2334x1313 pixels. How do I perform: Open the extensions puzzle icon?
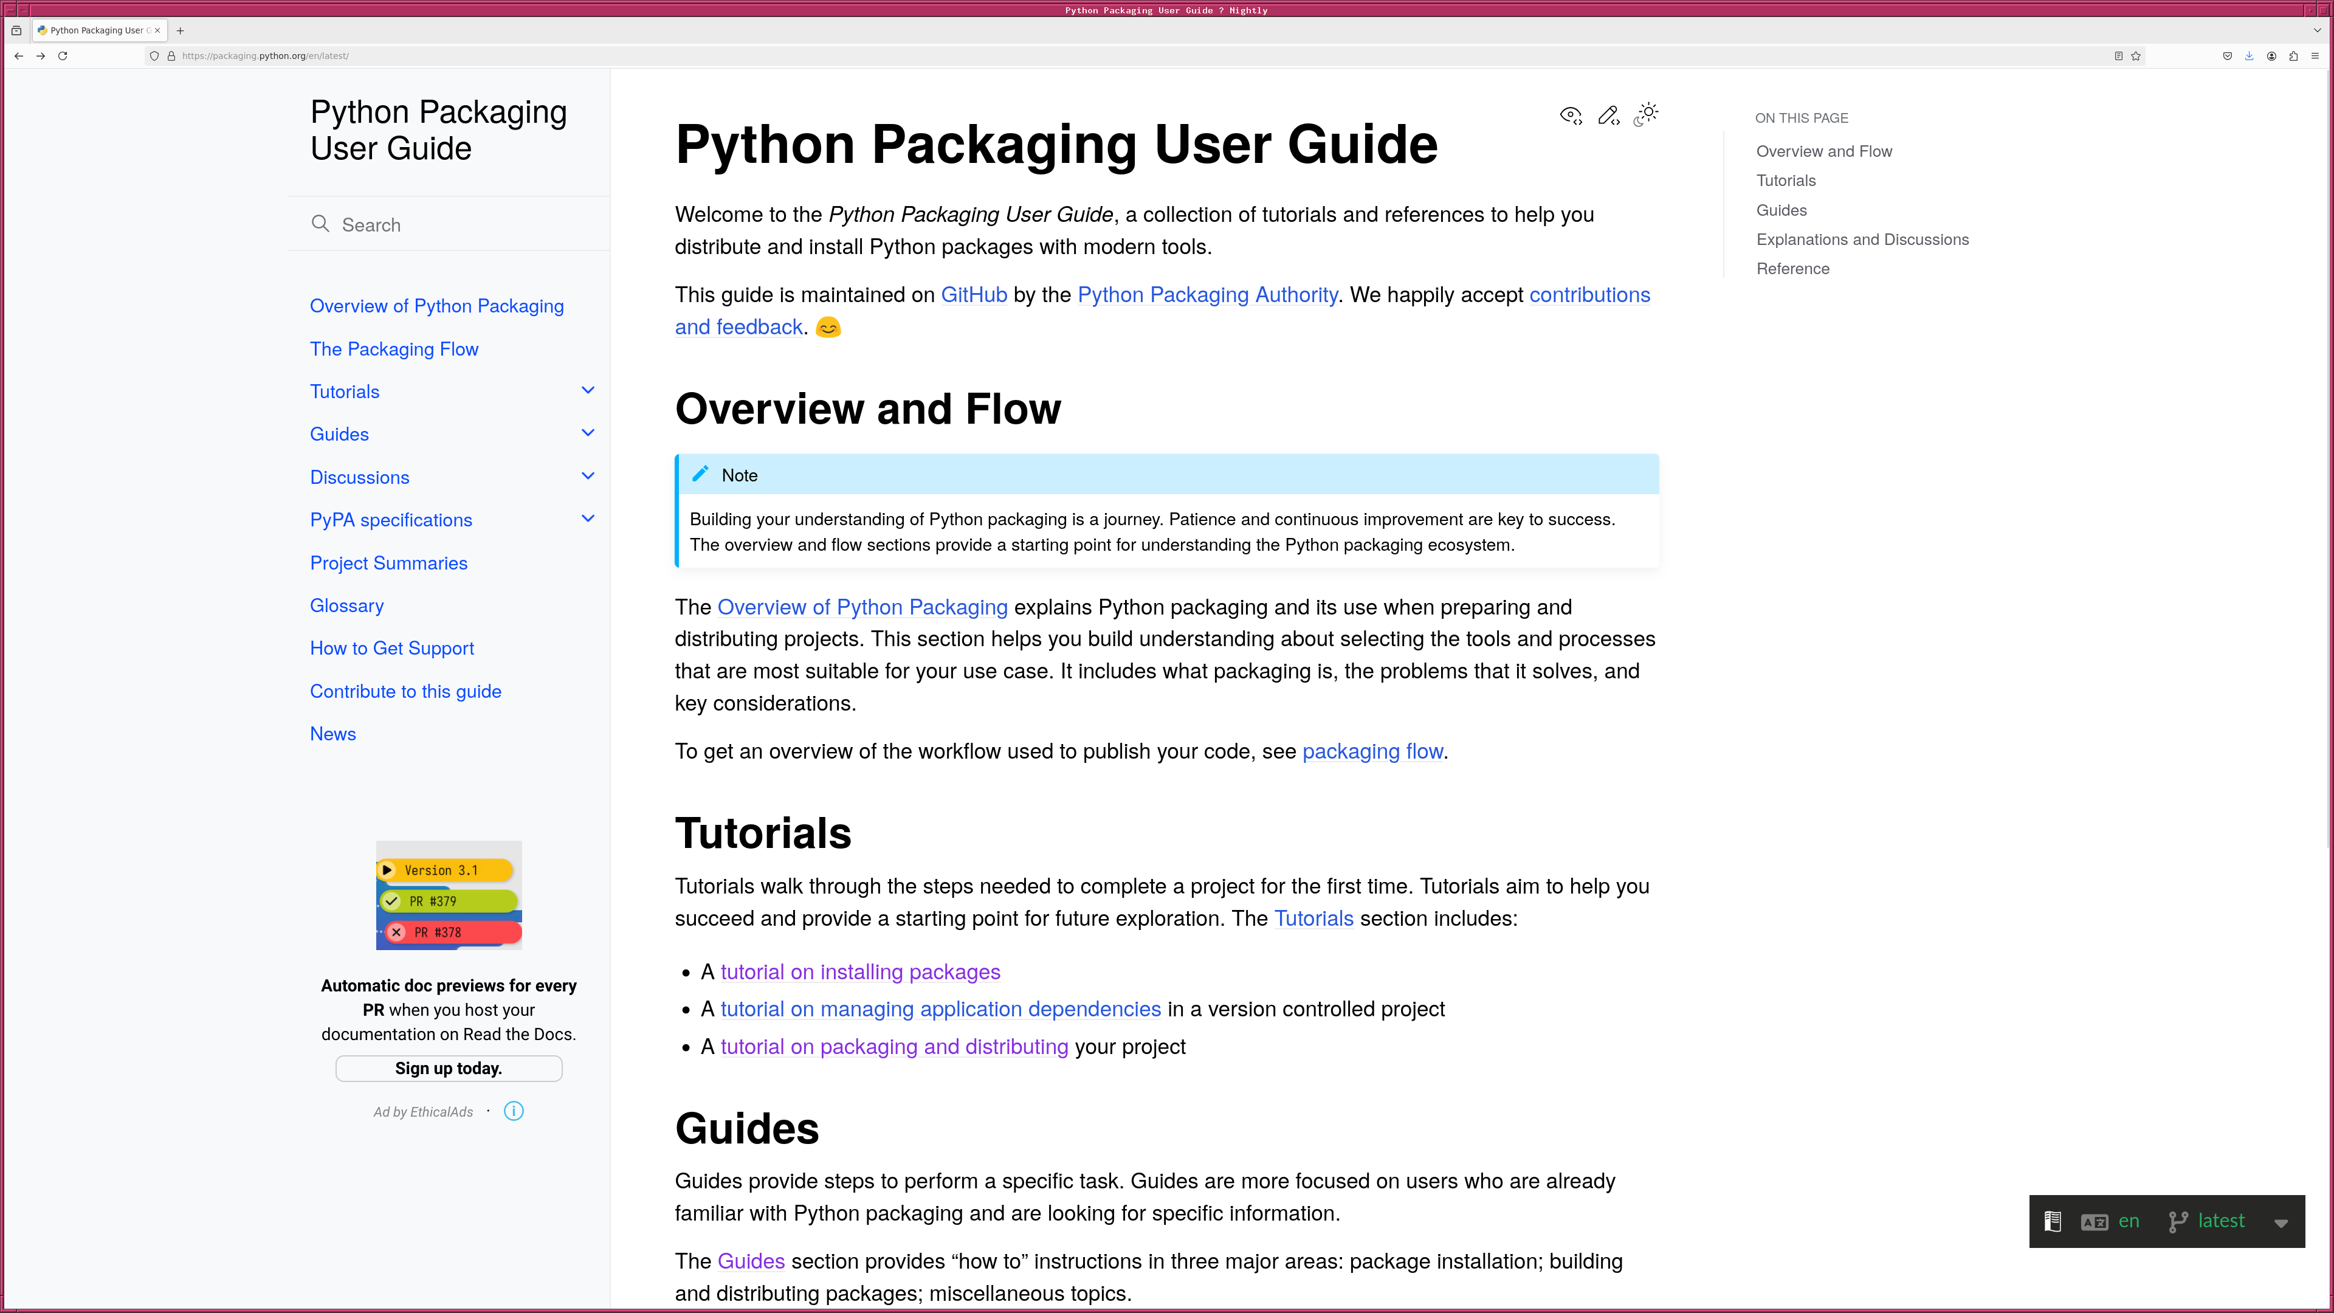tap(2293, 56)
